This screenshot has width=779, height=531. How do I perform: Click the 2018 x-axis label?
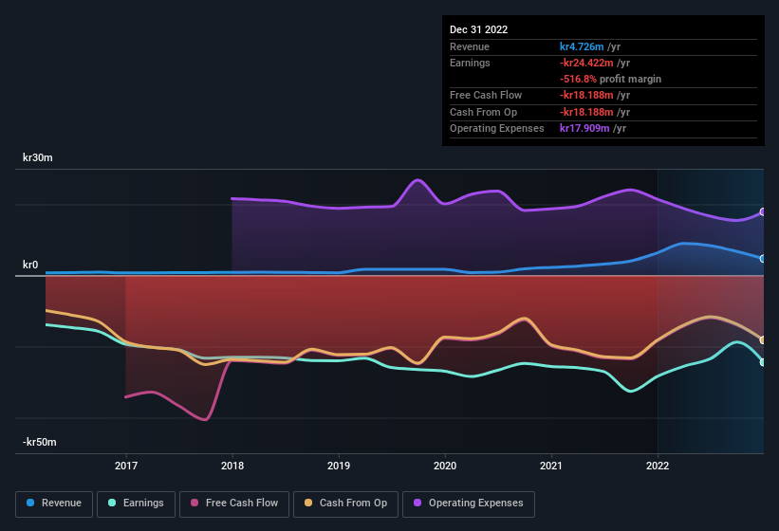tap(232, 466)
